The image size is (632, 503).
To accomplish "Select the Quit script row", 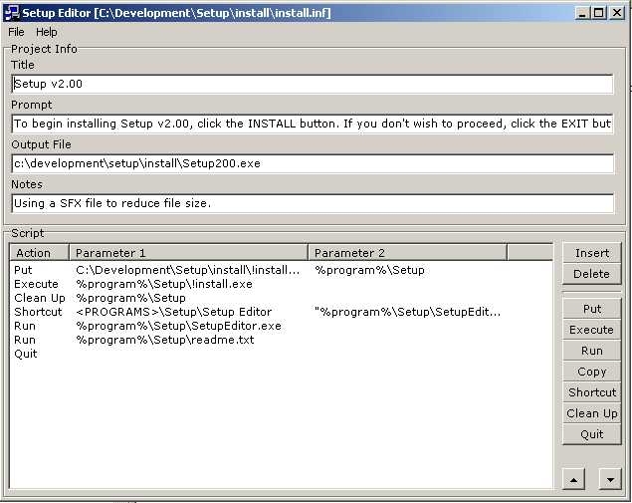I will point(281,354).
